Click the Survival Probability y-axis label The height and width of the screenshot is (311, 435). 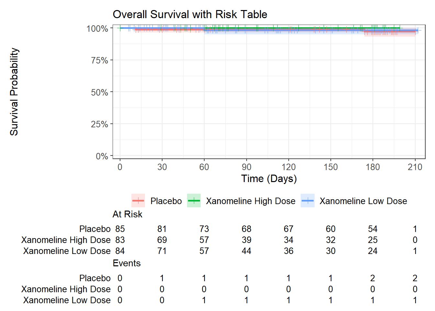pyautogui.click(x=14, y=92)
